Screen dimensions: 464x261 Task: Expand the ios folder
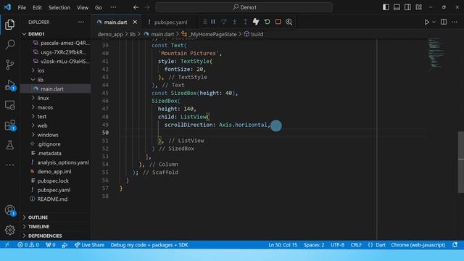pyautogui.click(x=41, y=70)
